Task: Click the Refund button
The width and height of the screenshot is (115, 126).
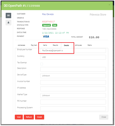Action: pyautogui.click(x=29, y=117)
